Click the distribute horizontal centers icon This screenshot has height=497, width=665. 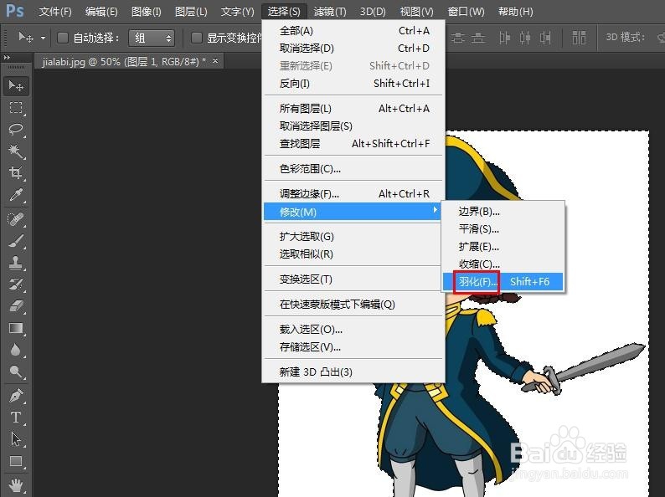click(x=525, y=38)
